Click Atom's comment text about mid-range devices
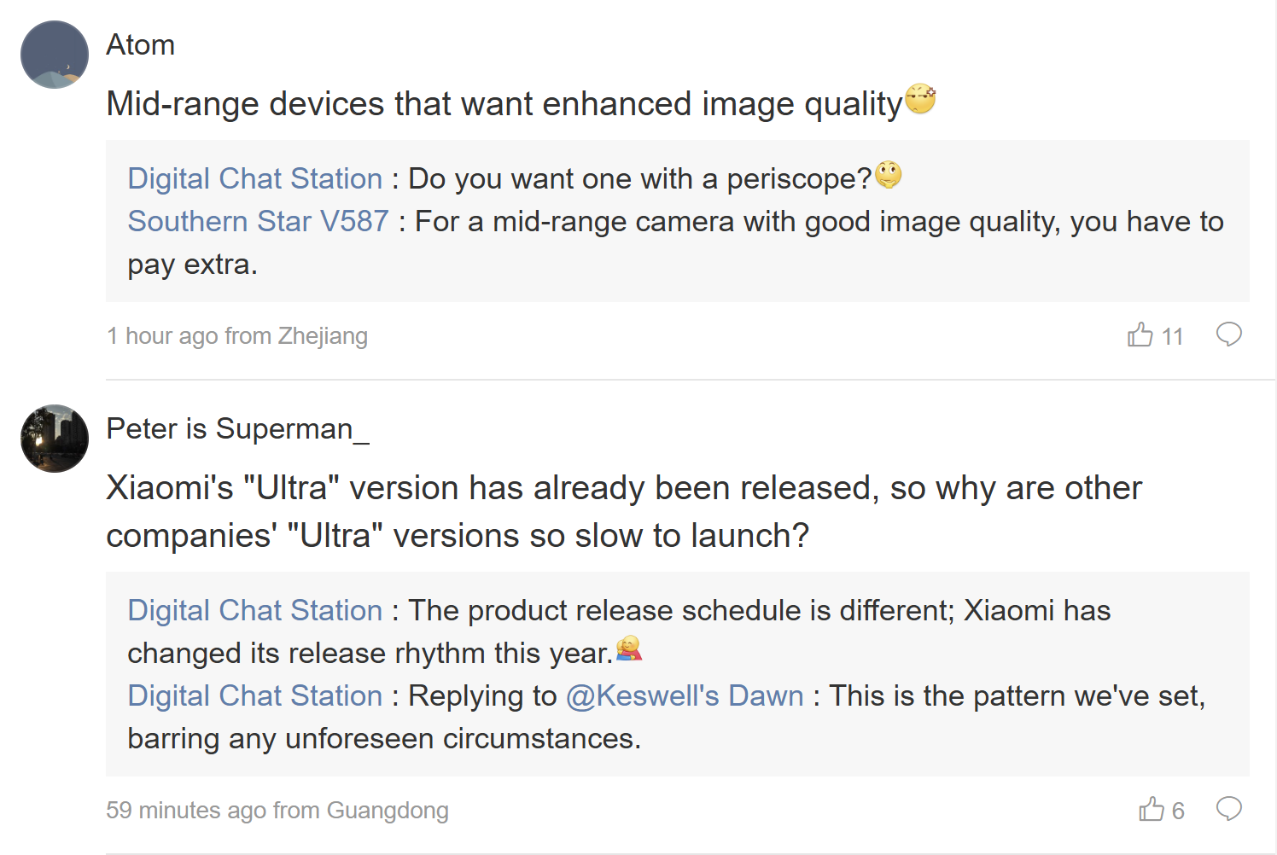The image size is (1277, 855). (504, 104)
